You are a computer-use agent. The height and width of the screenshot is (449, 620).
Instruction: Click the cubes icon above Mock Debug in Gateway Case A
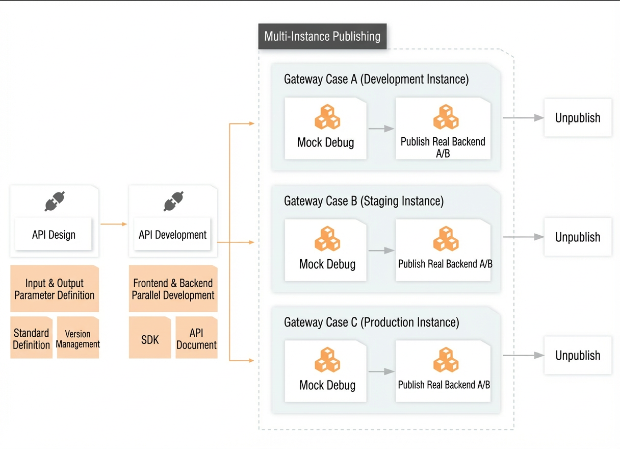tap(327, 117)
